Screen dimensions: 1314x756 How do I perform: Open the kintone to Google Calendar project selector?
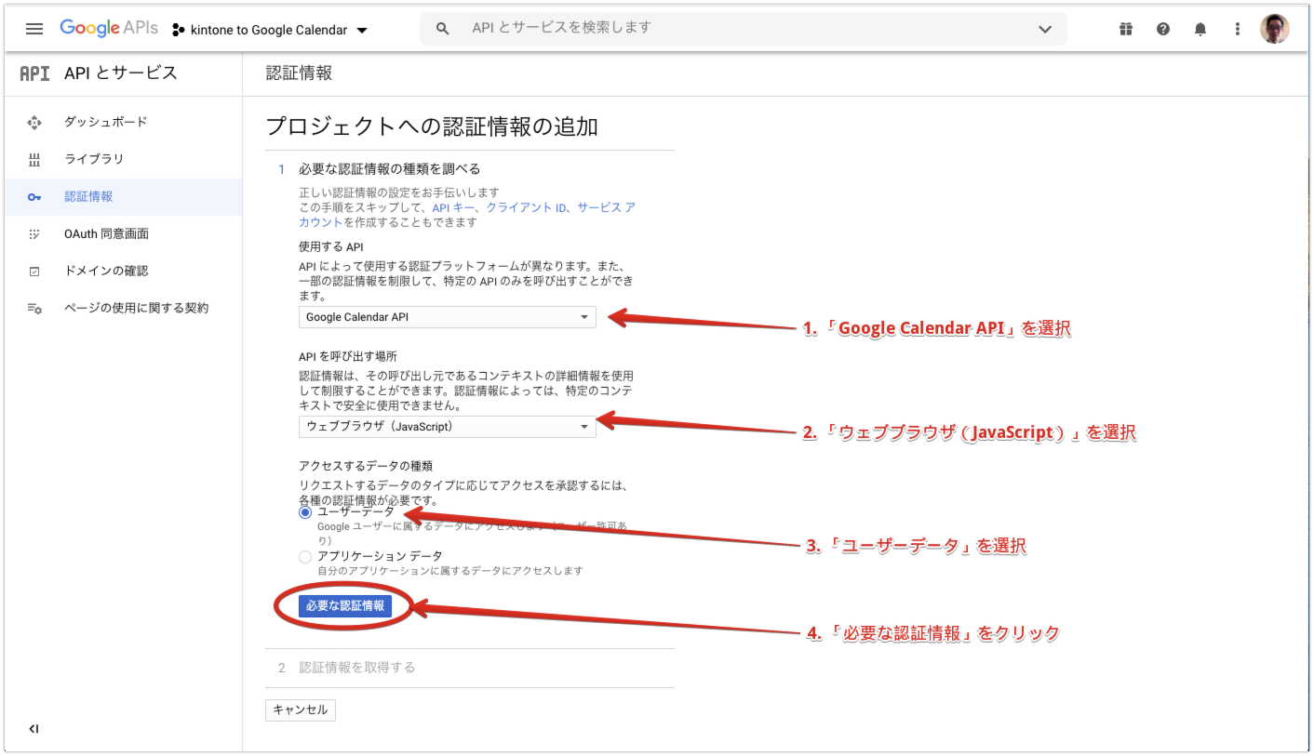(270, 30)
